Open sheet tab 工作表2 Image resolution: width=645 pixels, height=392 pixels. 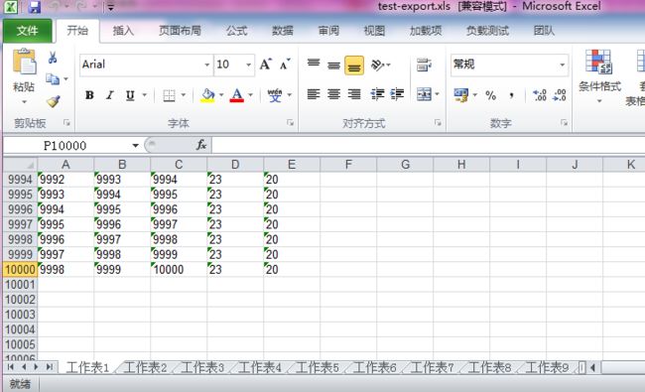pos(145,367)
